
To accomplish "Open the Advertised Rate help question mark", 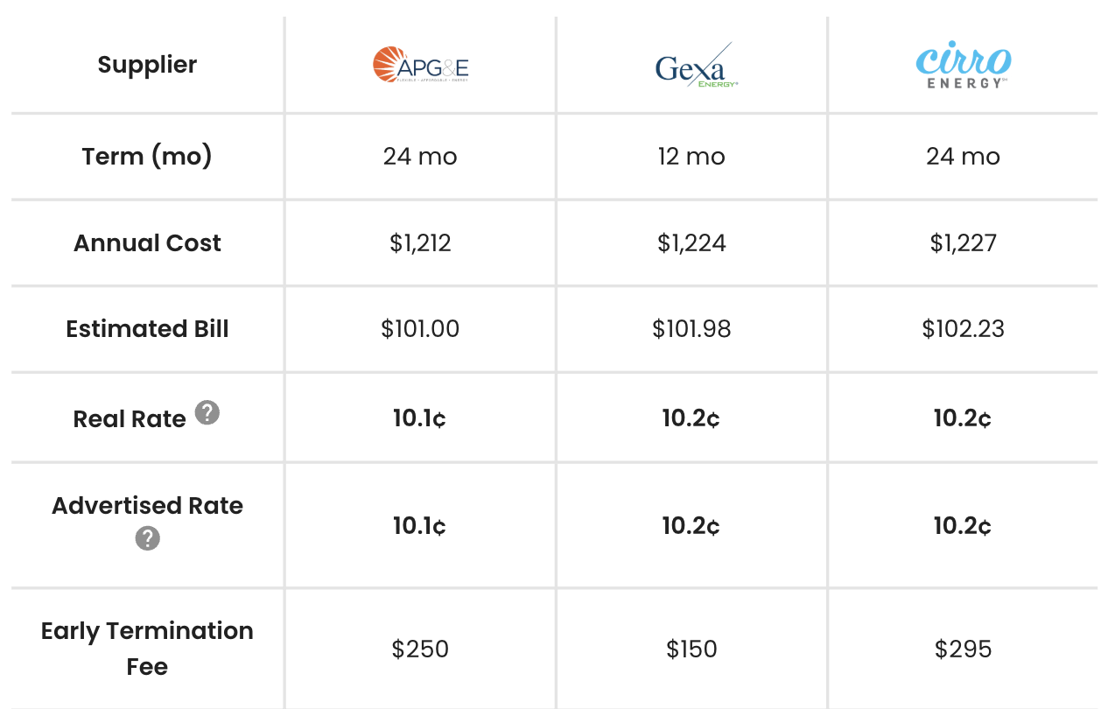I will [147, 538].
